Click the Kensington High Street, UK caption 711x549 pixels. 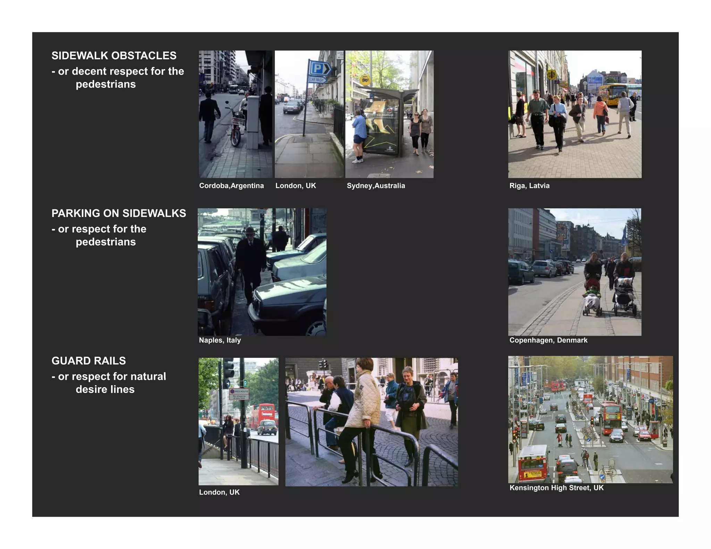tap(556, 488)
